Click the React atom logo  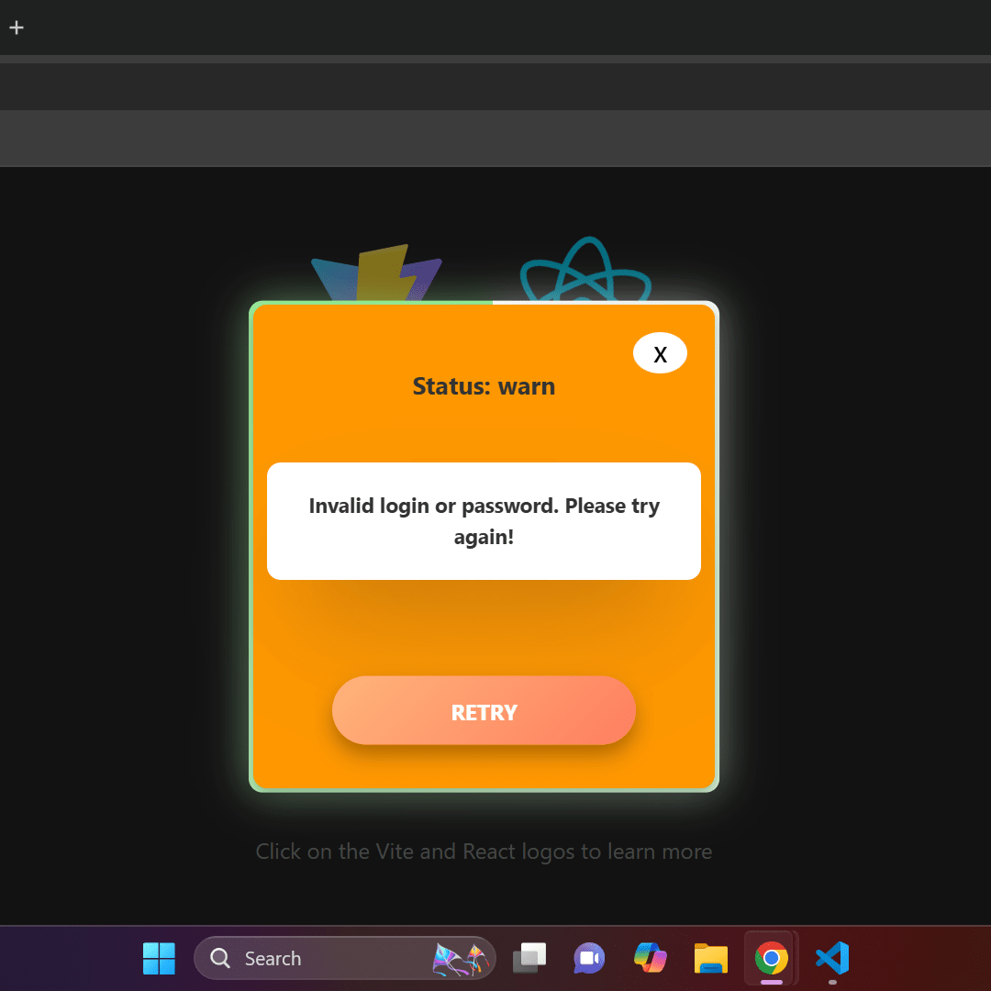click(x=585, y=271)
